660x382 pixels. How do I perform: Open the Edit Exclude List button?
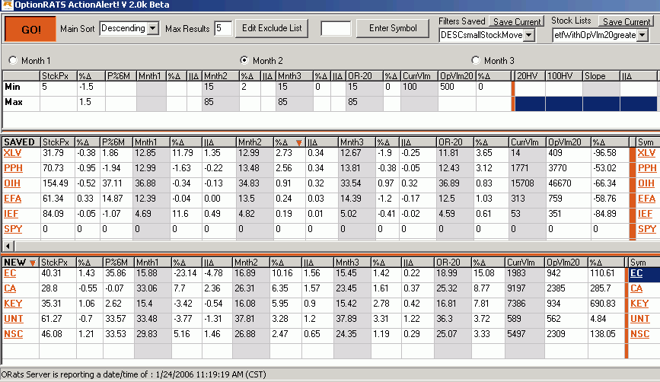click(x=272, y=28)
